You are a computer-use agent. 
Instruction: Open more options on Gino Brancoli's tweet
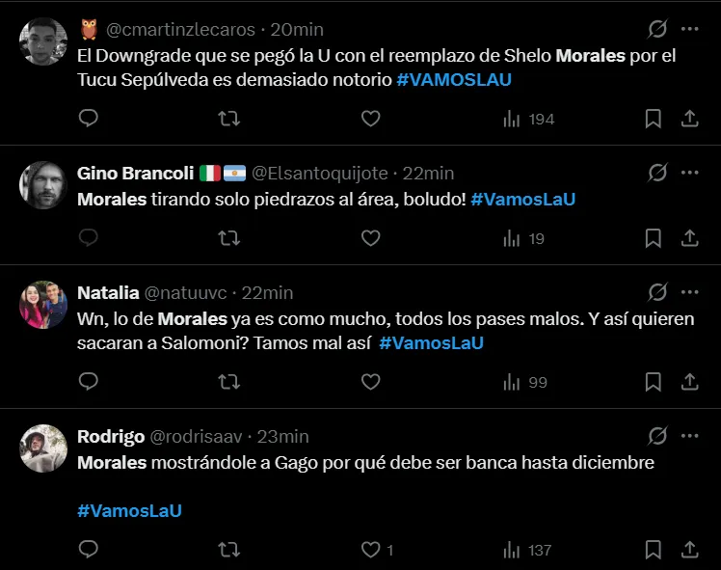689,173
